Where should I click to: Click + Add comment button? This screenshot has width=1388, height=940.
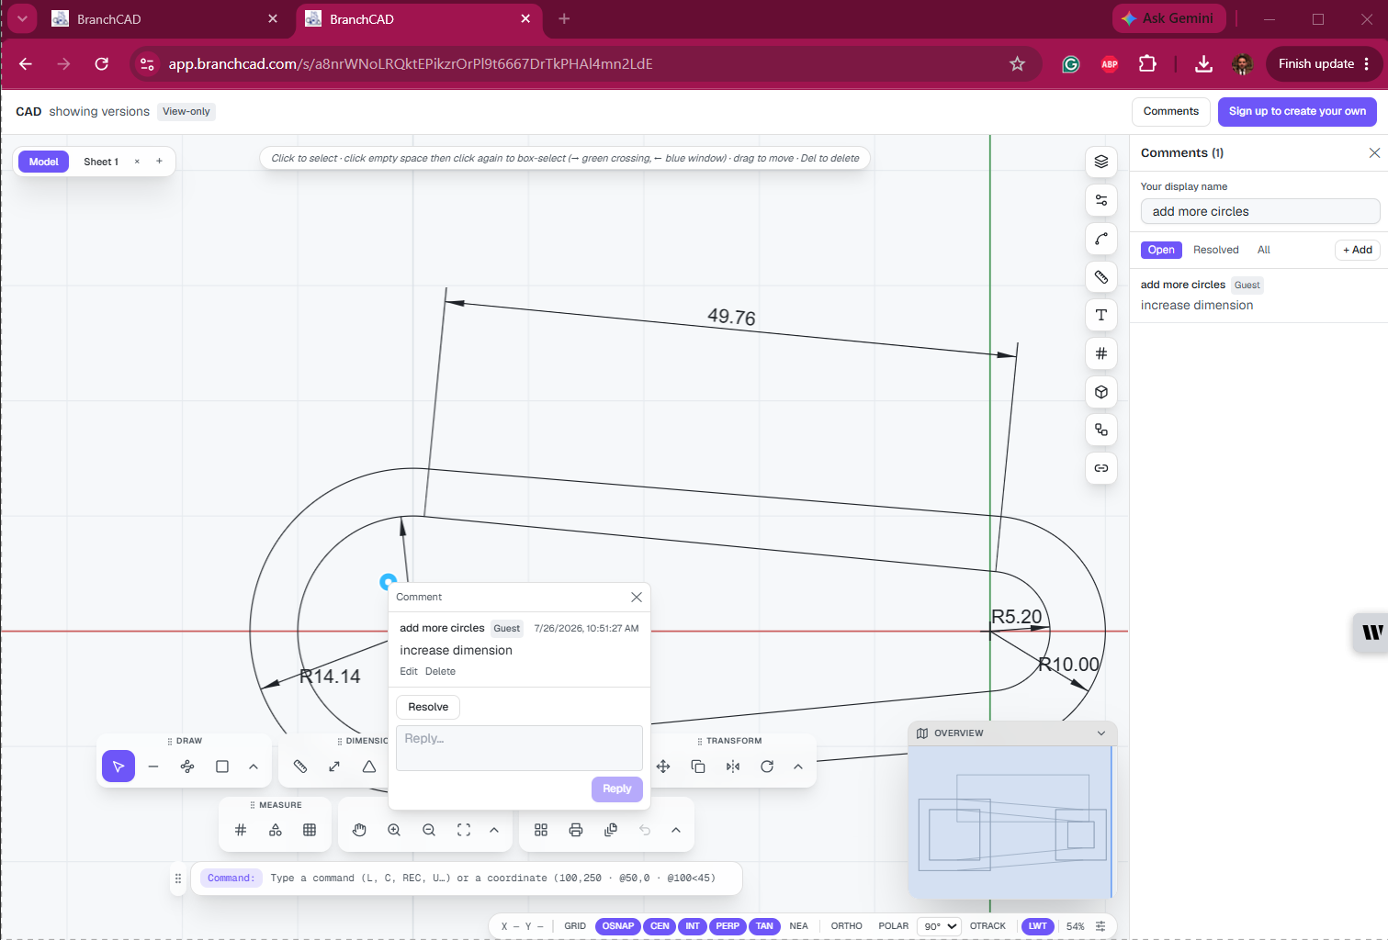pos(1358,250)
